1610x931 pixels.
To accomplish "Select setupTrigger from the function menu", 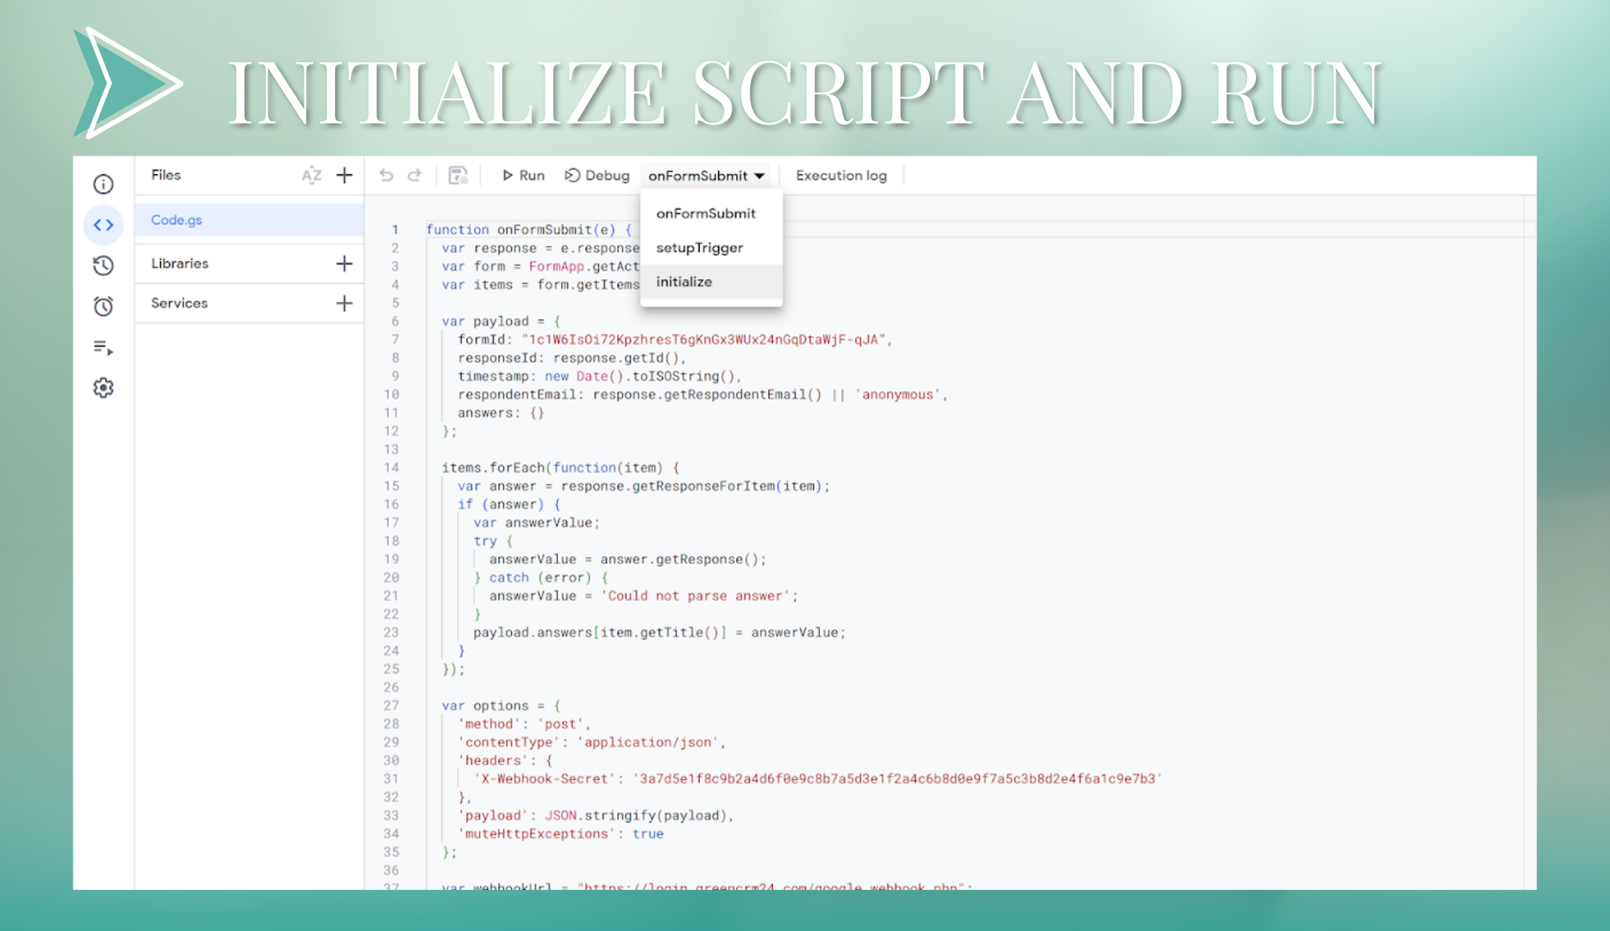I will (x=700, y=248).
